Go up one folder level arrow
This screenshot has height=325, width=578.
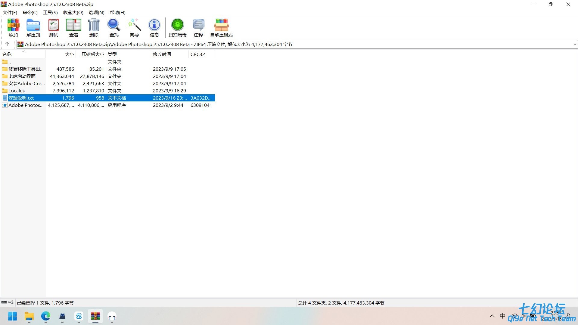(7, 44)
